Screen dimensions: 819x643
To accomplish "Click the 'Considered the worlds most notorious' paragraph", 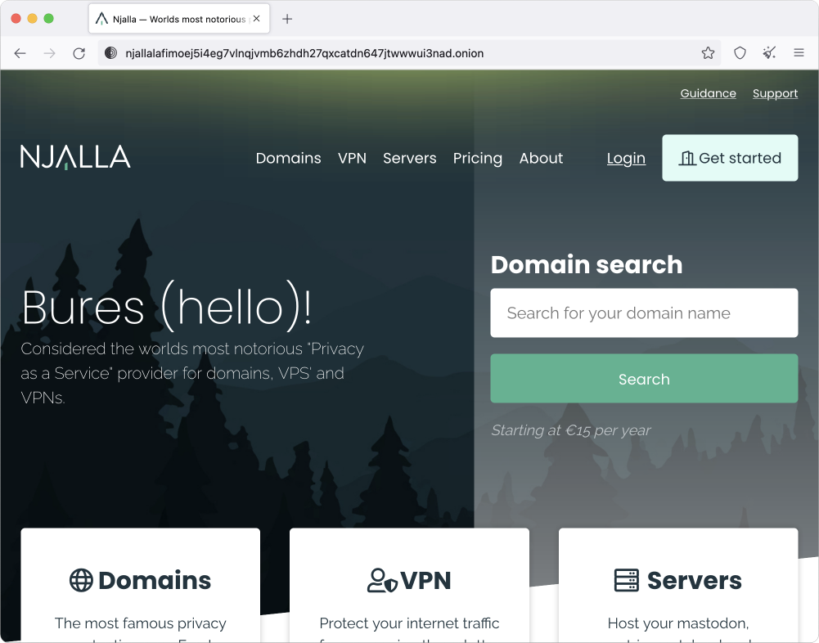I will click(192, 373).
